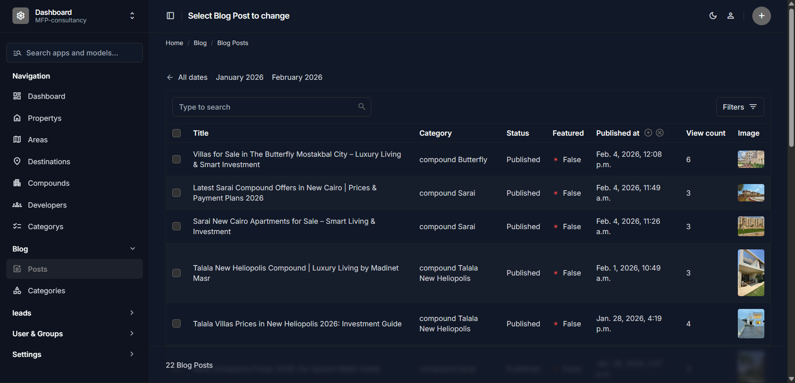Open the Filters panel
Viewport: 795px width, 383px height.
[740, 107]
